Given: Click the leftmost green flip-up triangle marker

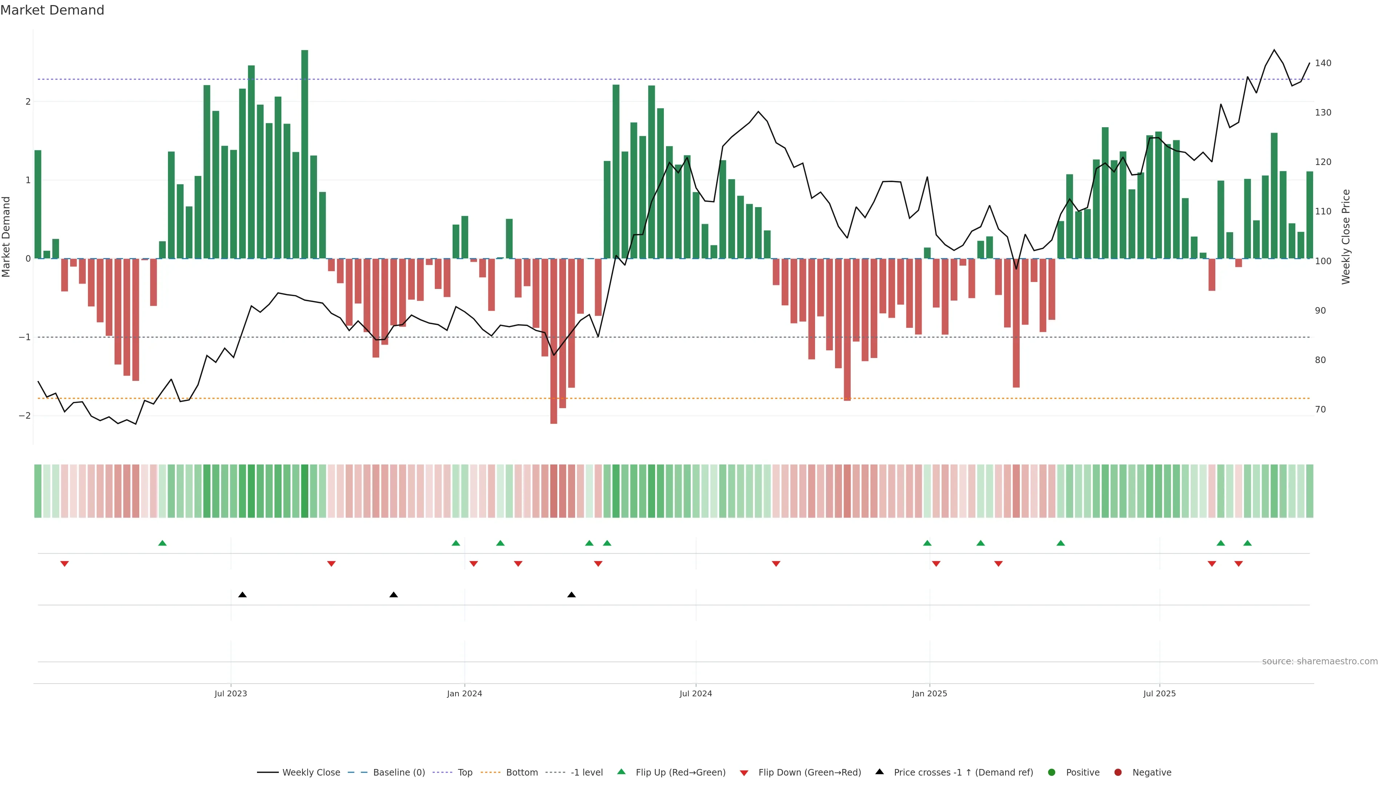Looking at the screenshot, I should pyautogui.click(x=162, y=543).
